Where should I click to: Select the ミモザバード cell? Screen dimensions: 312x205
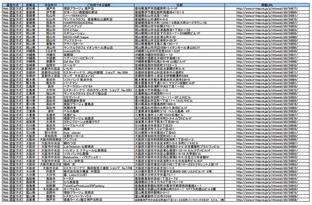(x=98, y=97)
